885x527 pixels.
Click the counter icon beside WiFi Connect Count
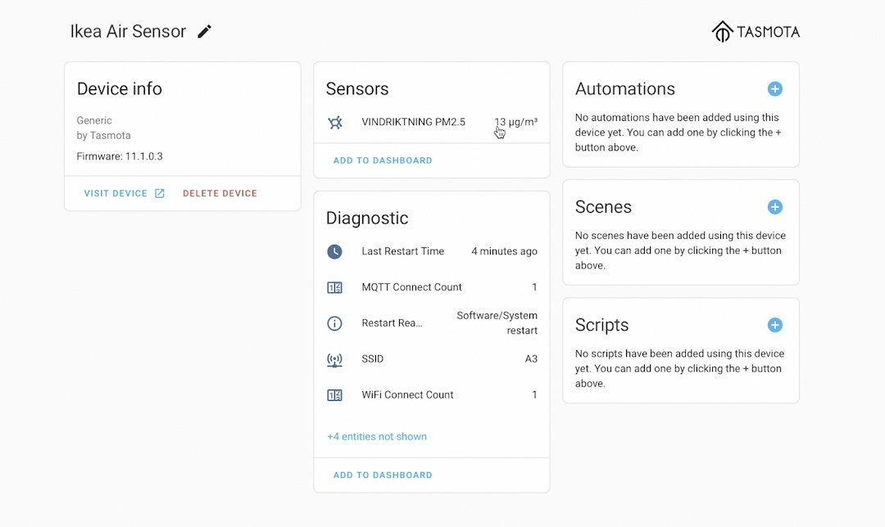tap(334, 395)
